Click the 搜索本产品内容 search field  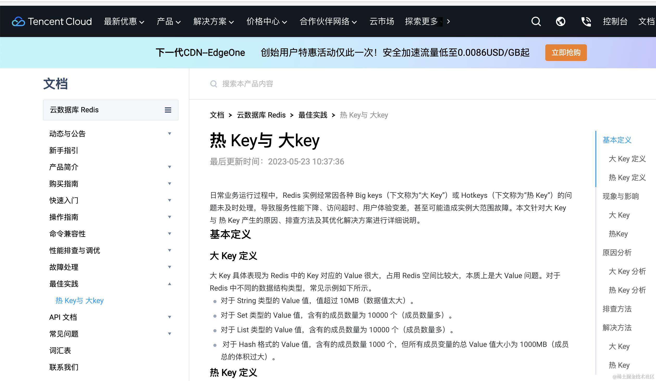coord(247,84)
